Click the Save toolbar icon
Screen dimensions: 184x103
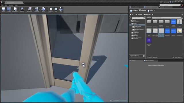pyautogui.click(x=3, y=9)
